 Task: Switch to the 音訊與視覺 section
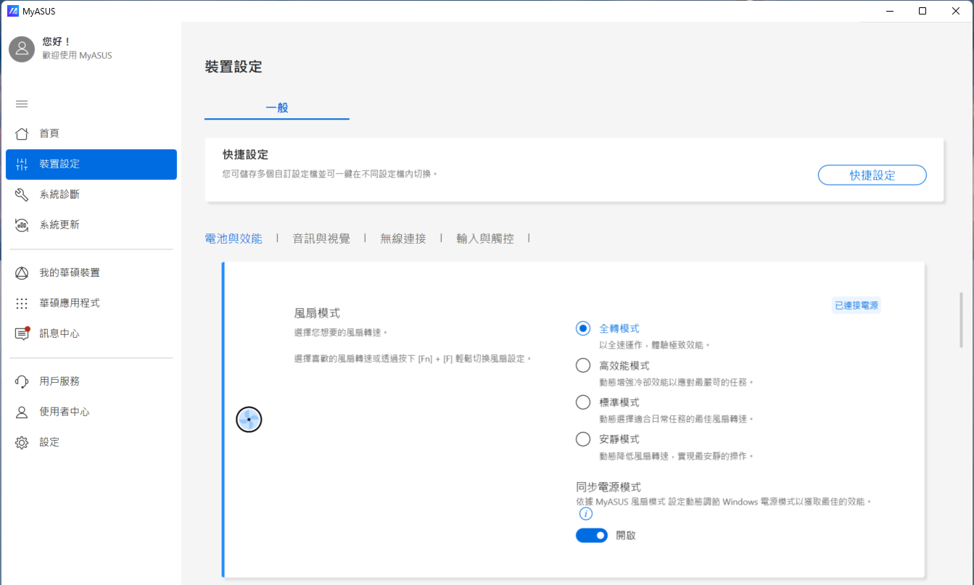click(x=321, y=238)
